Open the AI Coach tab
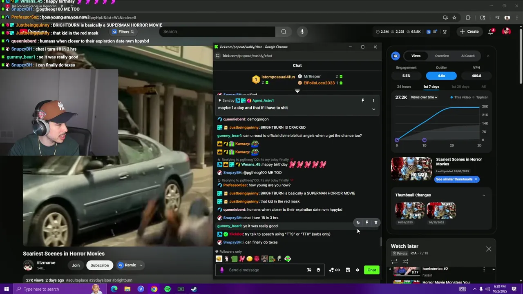This screenshot has width=523, height=294. coord(468,56)
